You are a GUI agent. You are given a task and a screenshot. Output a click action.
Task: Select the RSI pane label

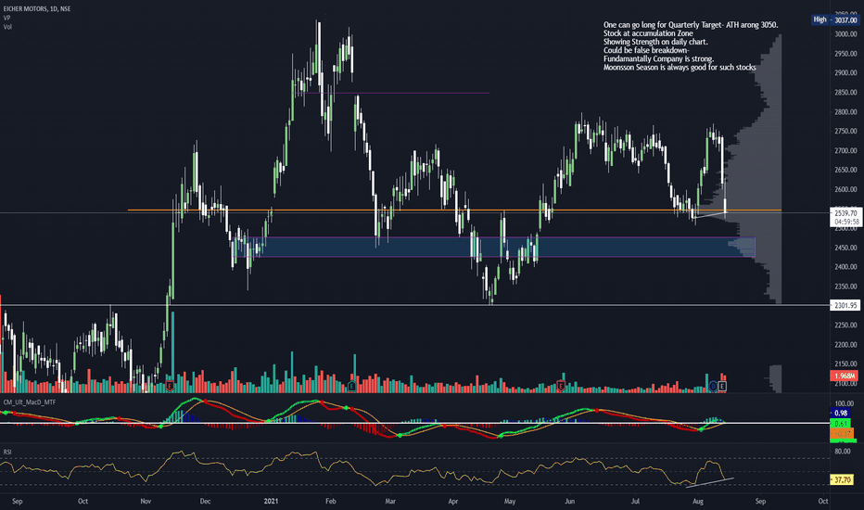pos(7,452)
